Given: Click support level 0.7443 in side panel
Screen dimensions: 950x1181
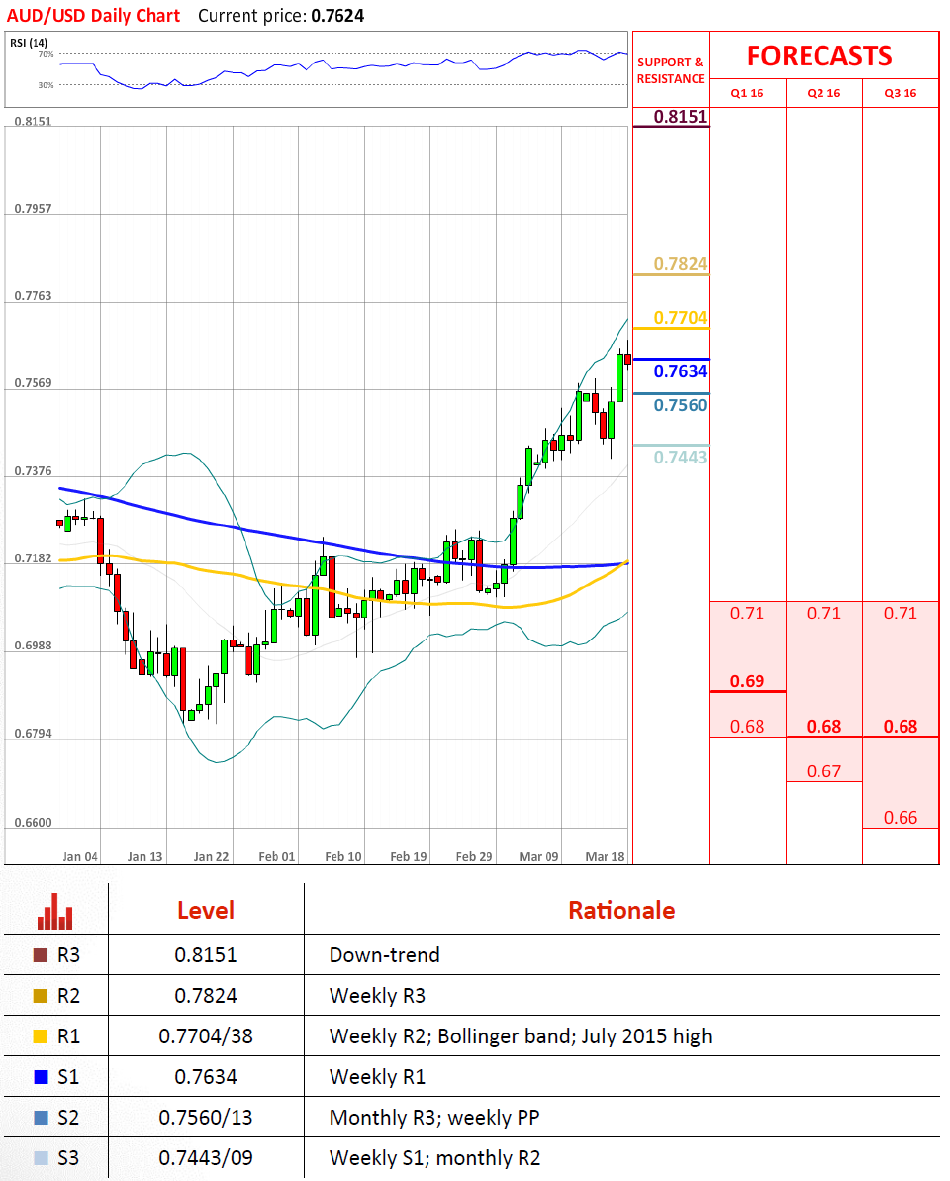Looking at the screenshot, I should coord(681,458).
